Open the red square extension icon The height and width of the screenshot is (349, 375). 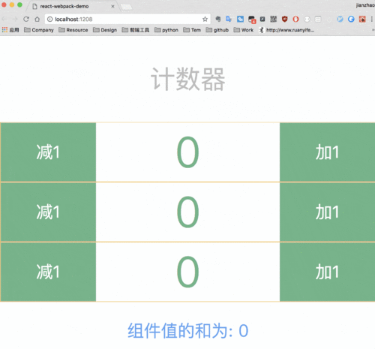[362, 19]
